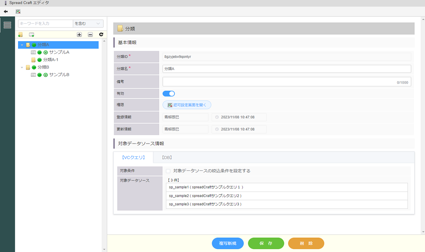Open the を含む search condition dropdown
Viewport: 425px width, 252px height.
(88, 24)
